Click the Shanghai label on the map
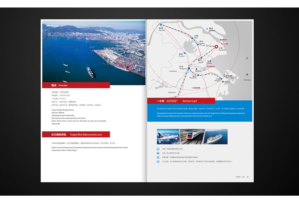Viewport: 299px width, 204px height. click(222, 50)
